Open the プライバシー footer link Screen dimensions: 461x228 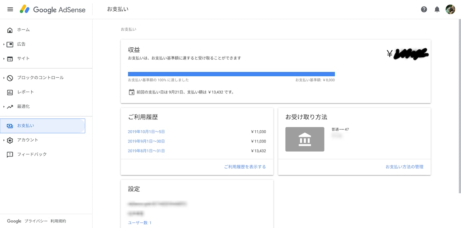(36, 221)
